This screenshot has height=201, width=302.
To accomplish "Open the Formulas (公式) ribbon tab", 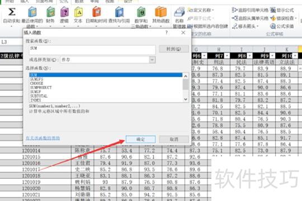I will click(64, 2).
